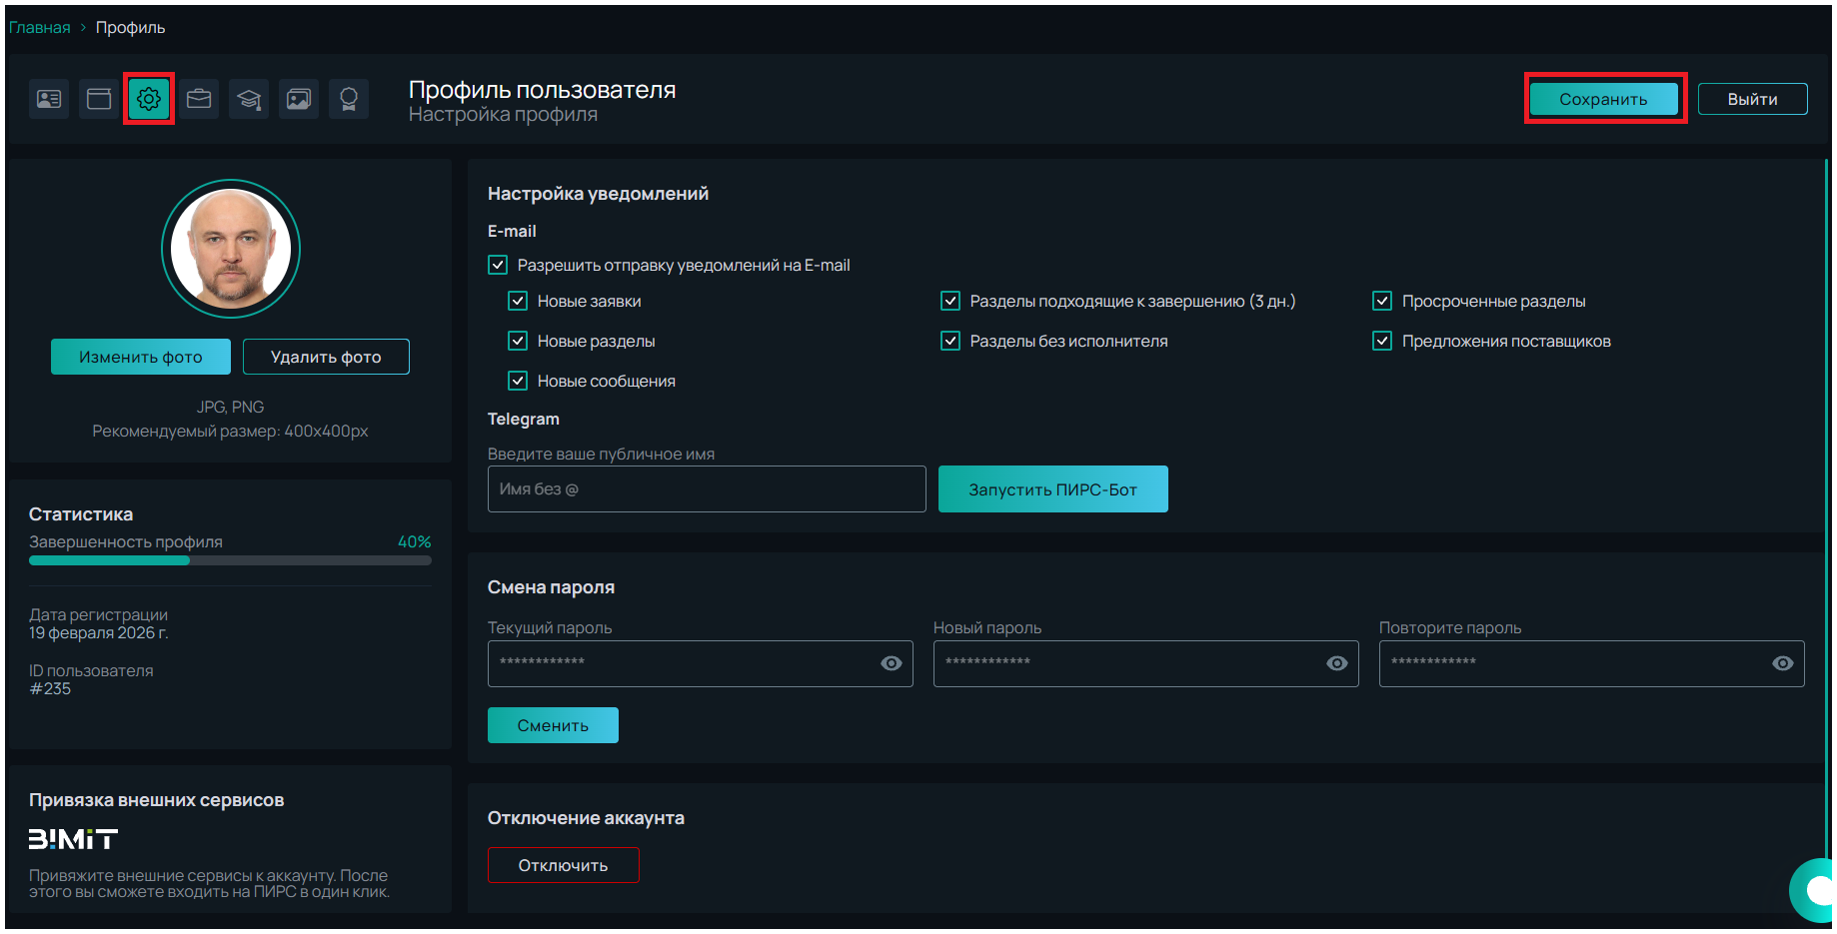Screen dimensions: 1837x934
Task: Open the image gallery tab icon
Action: (299, 99)
